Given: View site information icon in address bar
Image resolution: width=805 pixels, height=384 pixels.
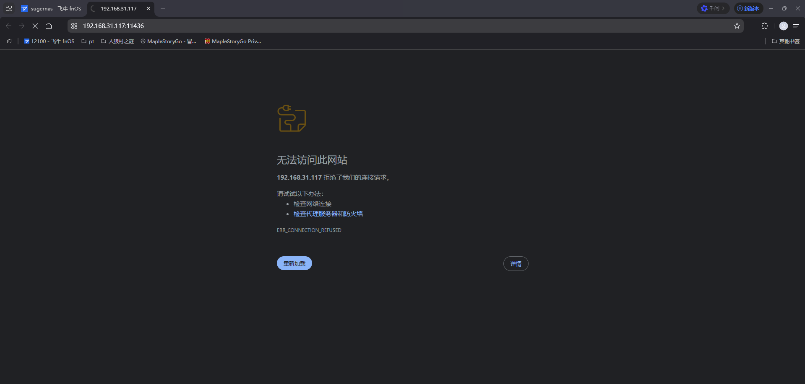Looking at the screenshot, I should tap(74, 26).
